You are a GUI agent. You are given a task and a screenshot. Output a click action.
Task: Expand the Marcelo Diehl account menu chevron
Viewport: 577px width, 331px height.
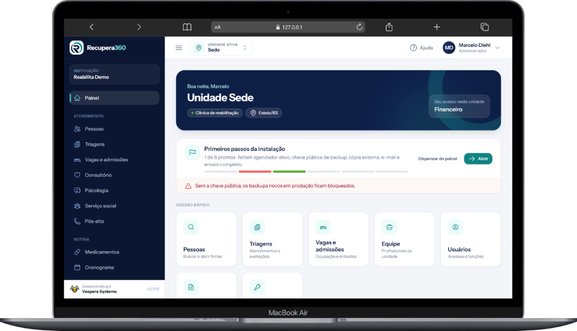coord(498,48)
